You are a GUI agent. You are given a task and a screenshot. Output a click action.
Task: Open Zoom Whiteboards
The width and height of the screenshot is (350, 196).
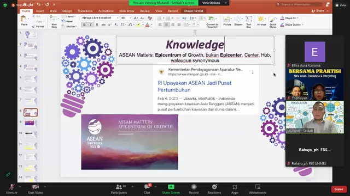(258, 189)
